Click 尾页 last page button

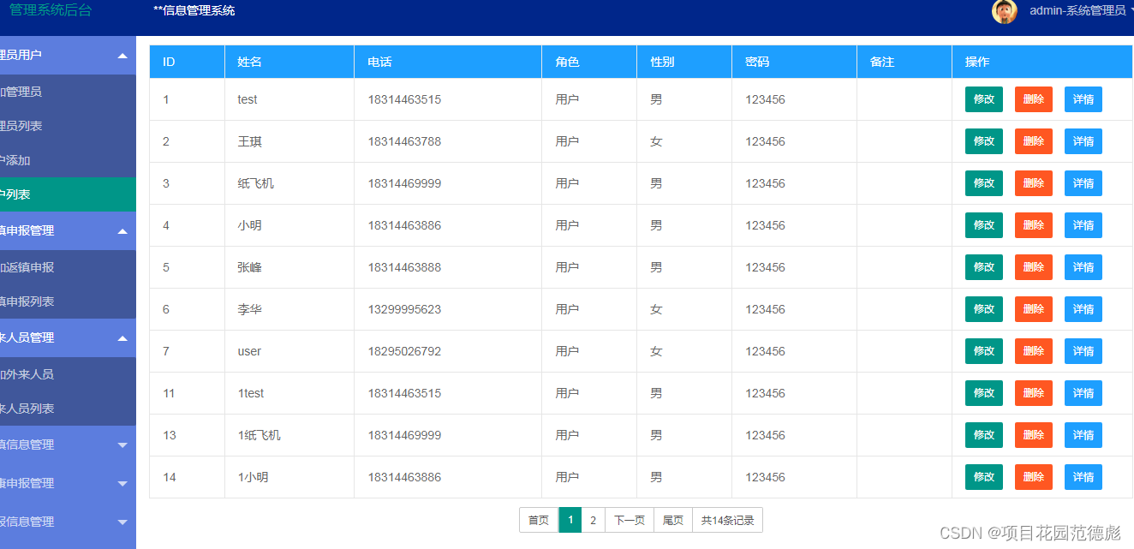tap(673, 520)
